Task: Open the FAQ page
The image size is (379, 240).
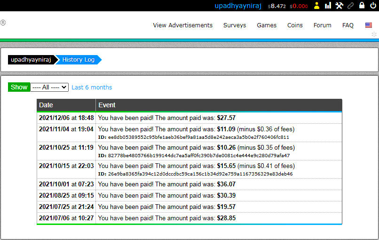Action: (x=348, y=25)
